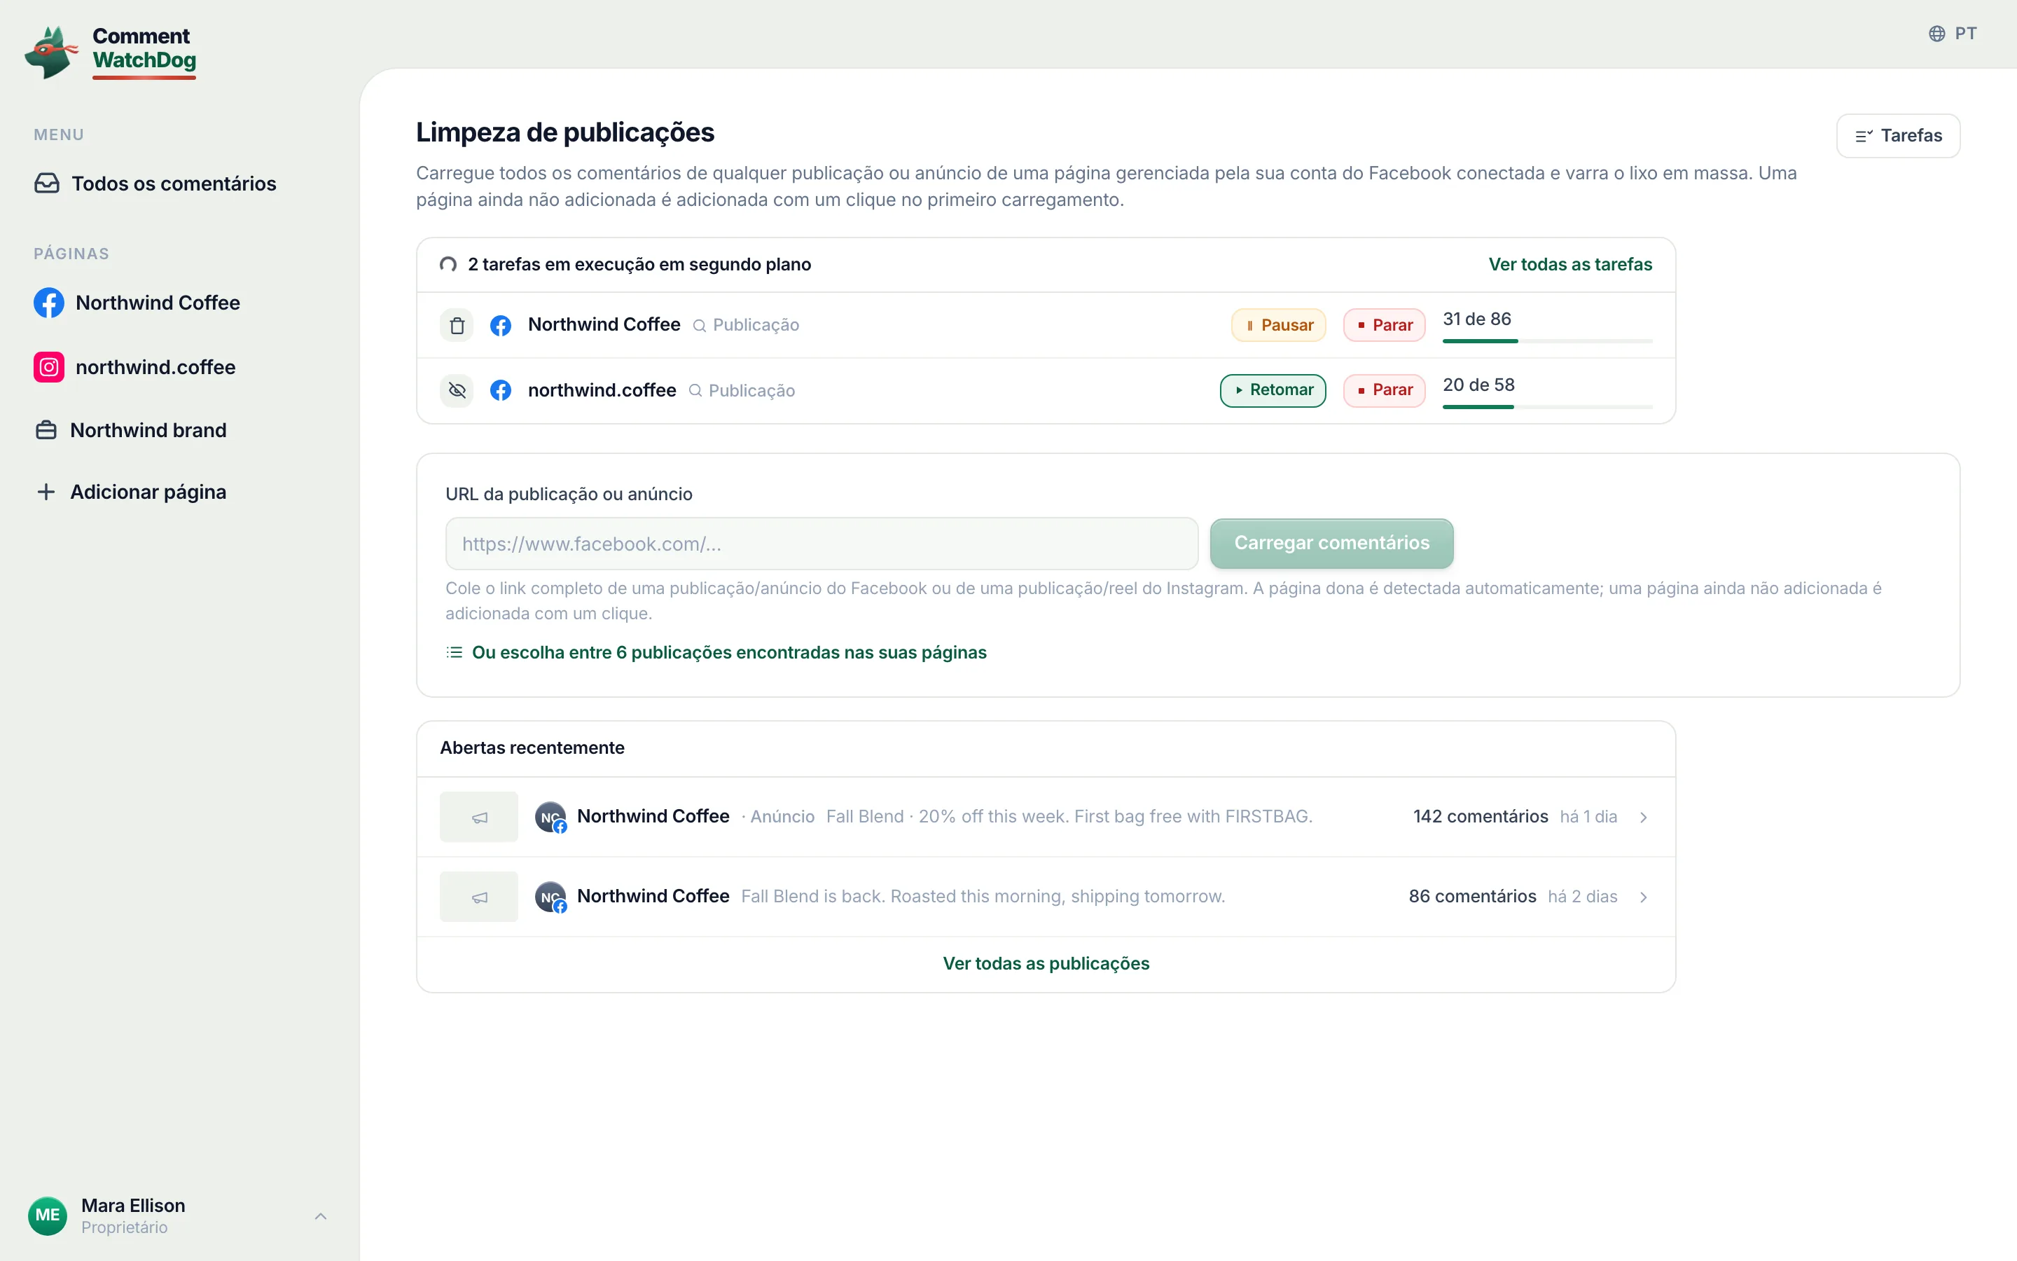Open the Fall Blend is back row with 86 comentários
The height and width of the screenshot is (1261, 2017).
(1046, 897)
